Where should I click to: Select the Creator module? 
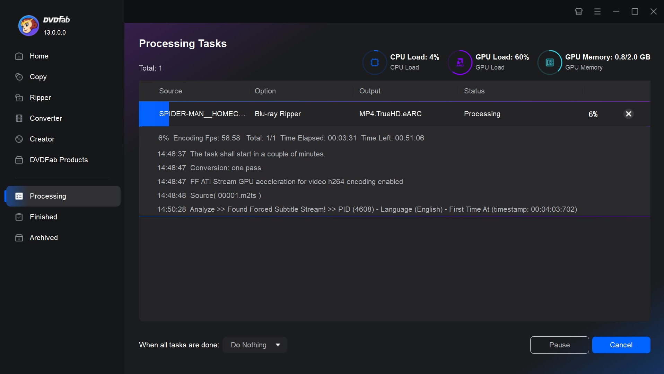tap(42, 139)
